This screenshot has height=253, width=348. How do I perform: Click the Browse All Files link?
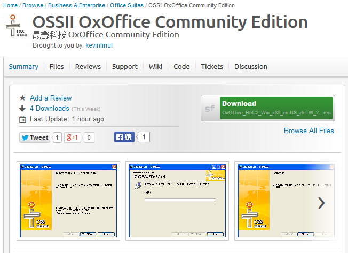coord(309,131)
